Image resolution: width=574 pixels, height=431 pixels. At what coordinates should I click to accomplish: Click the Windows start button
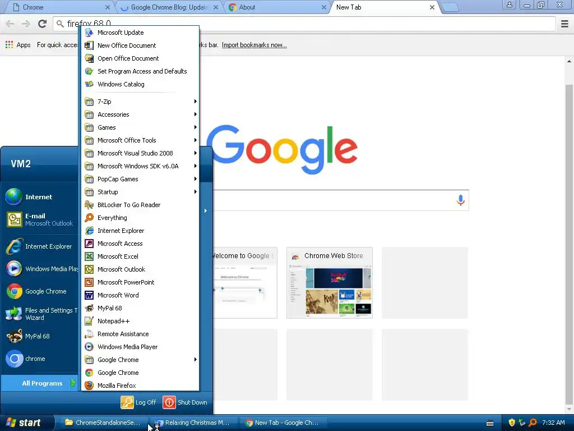27,423
